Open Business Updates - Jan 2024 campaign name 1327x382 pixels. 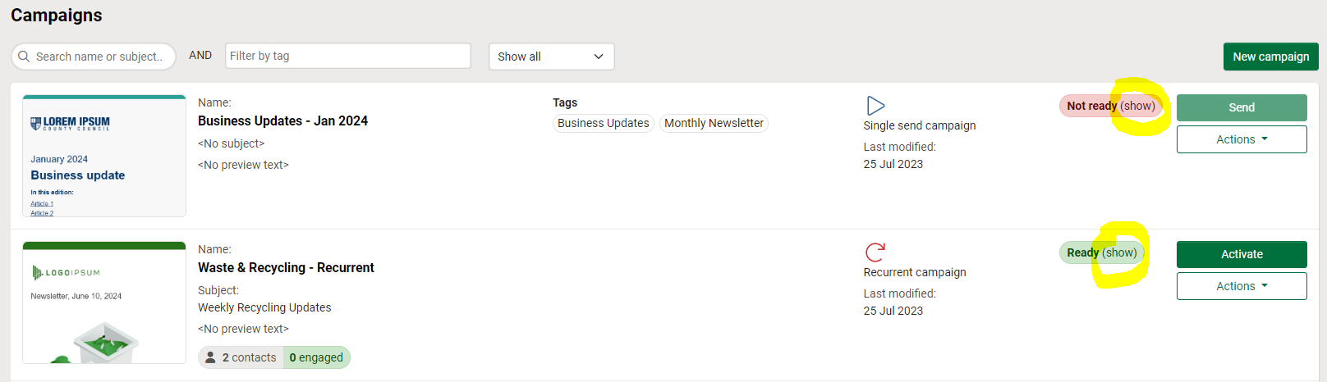(x=282, y=121)
